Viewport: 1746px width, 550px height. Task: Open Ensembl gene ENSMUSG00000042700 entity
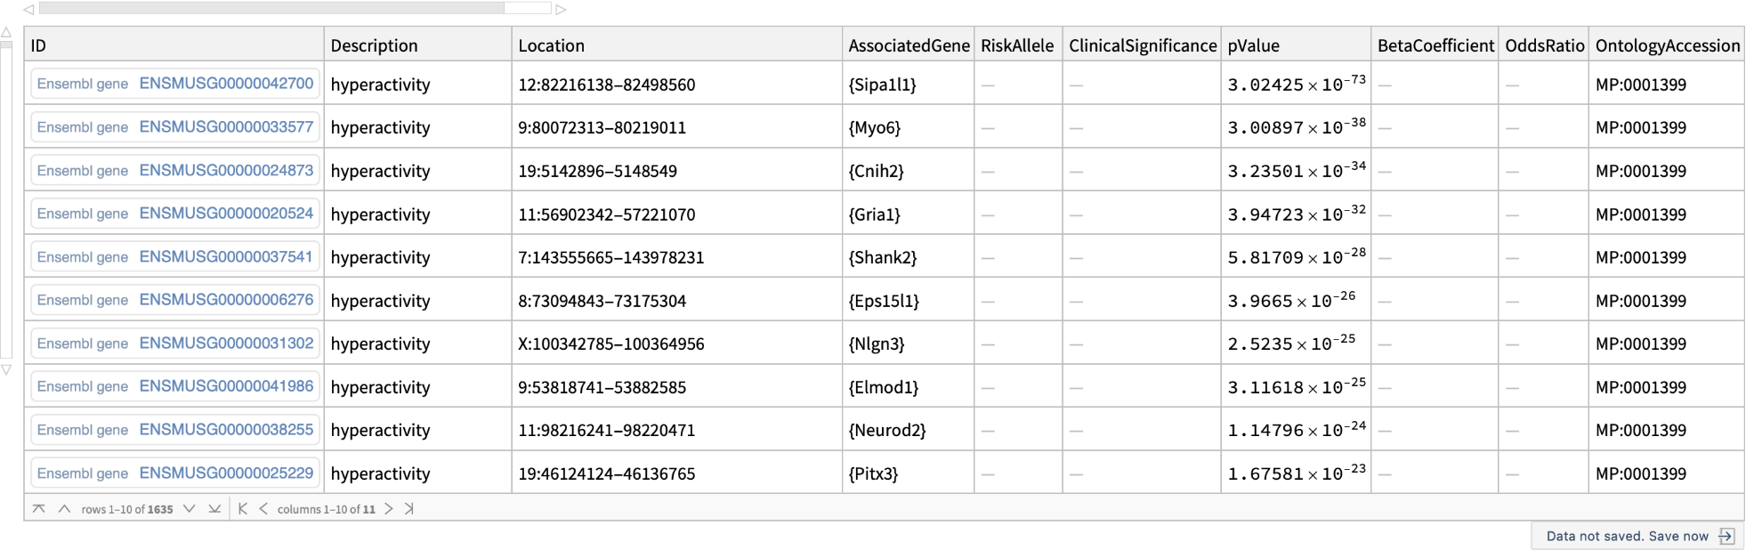[x=175, y=84]
